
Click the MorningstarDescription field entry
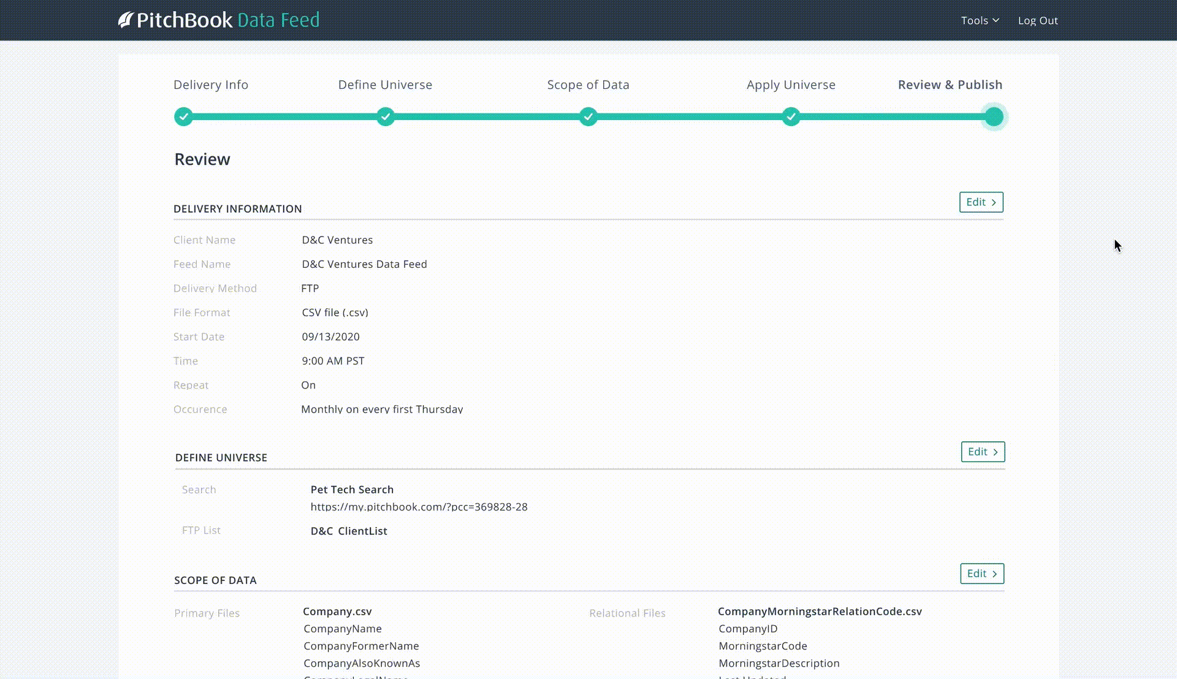(x=779, y=663)
